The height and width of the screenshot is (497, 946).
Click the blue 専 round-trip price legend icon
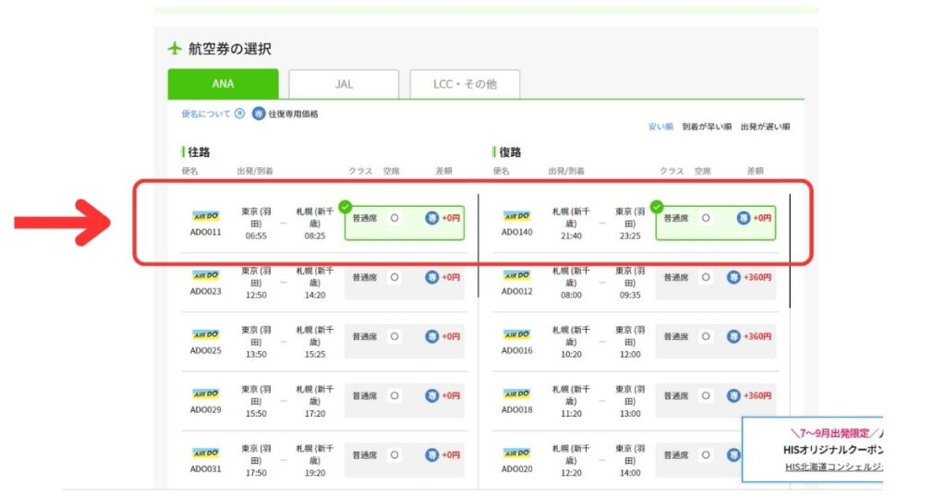pos(259,114)
